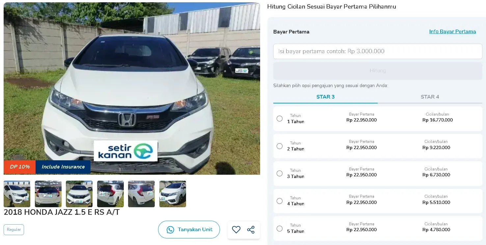The image size is (486, 245).
Task: Show the fifth car photo thumbnail
Action: tap(141, 194)
